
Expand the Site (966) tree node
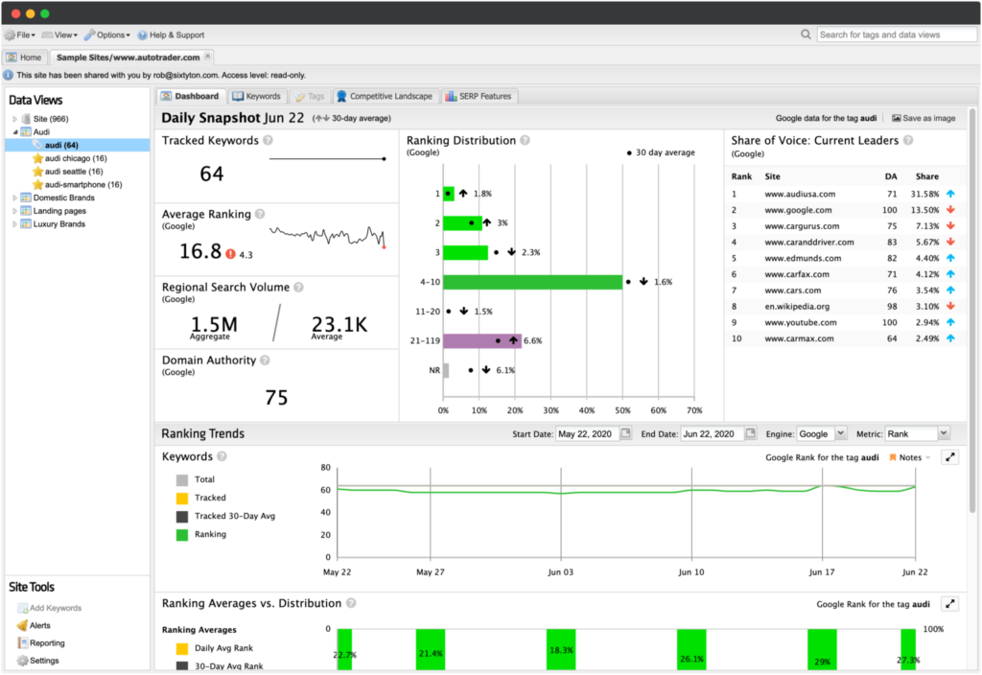pyautogui.click(x=15, y=119)
